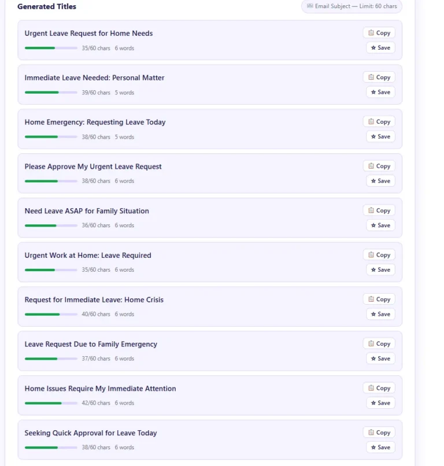Star the 'Home Emergency: Requesting Leave Today' title
This screenshot has height=466, width=444.
pos(373,137)
